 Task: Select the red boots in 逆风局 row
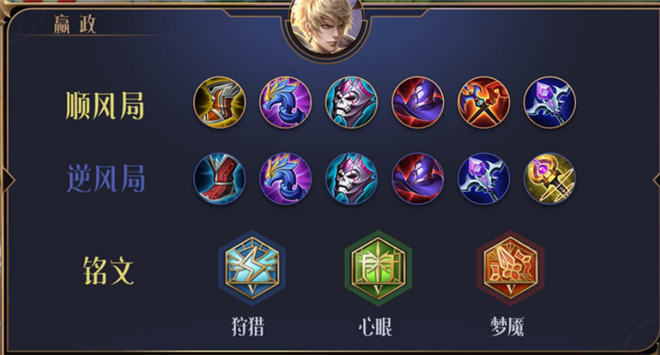coord(219,179)
